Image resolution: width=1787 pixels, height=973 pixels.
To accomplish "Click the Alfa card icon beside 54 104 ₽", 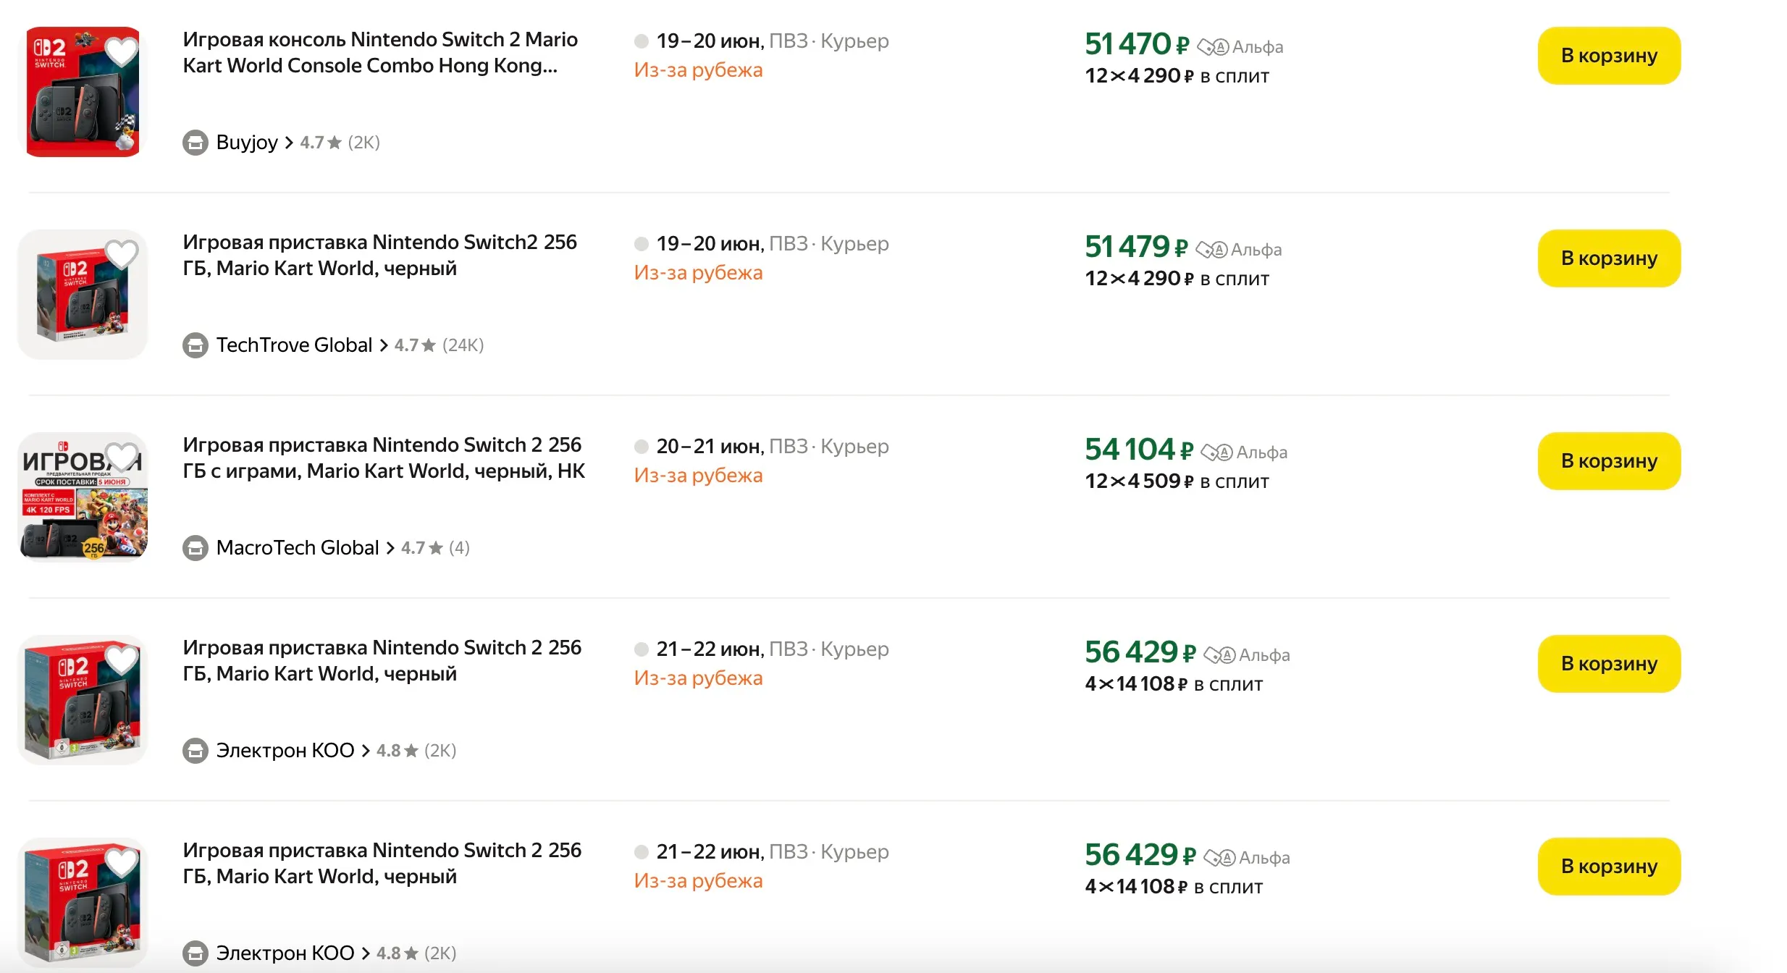I will [1216, 452].
